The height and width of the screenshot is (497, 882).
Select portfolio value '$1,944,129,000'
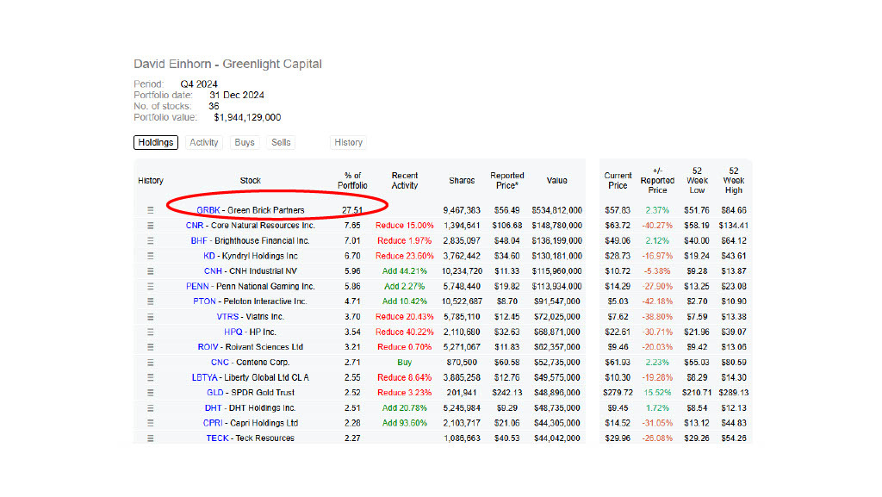[247, 117]
